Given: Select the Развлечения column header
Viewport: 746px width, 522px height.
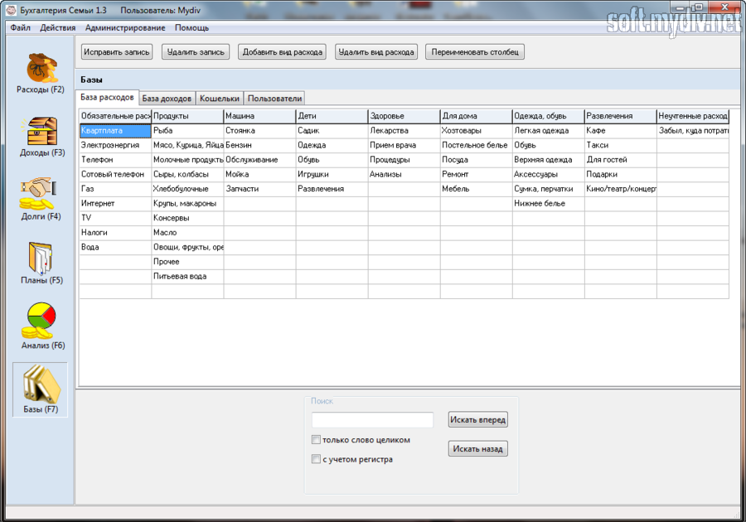Looking at the screenshot, I should [620, 116].
